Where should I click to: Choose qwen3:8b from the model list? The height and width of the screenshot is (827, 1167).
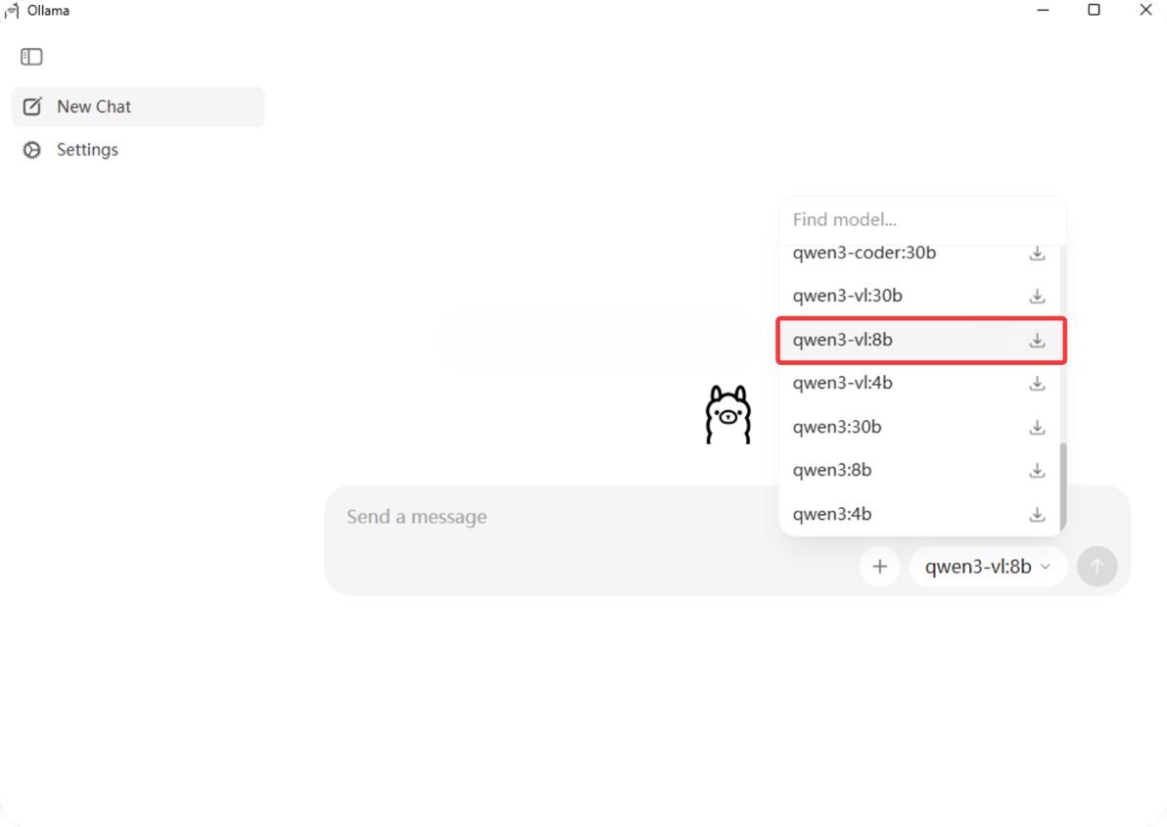[919, 470]
